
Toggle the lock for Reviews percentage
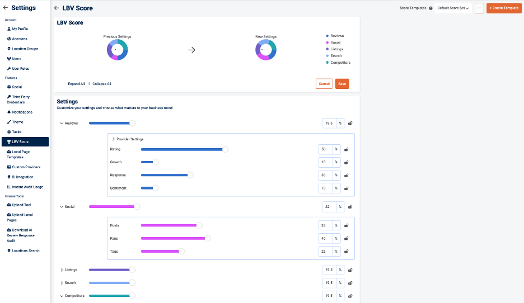(350, 123)
